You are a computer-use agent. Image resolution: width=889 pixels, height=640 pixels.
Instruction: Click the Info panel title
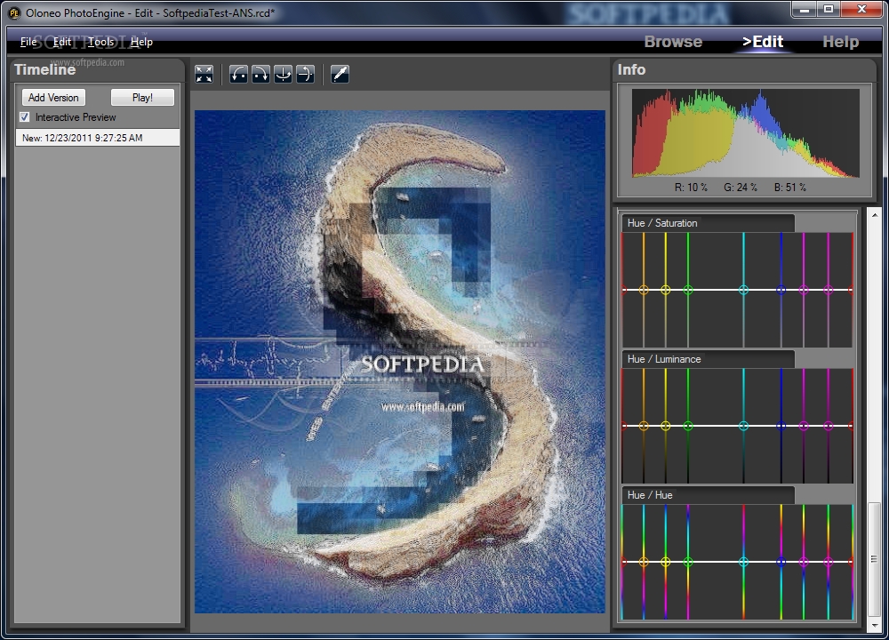point(631,69)
